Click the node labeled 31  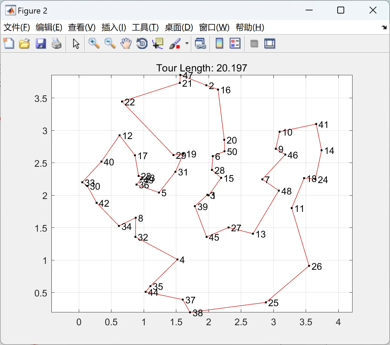point(176,172)
